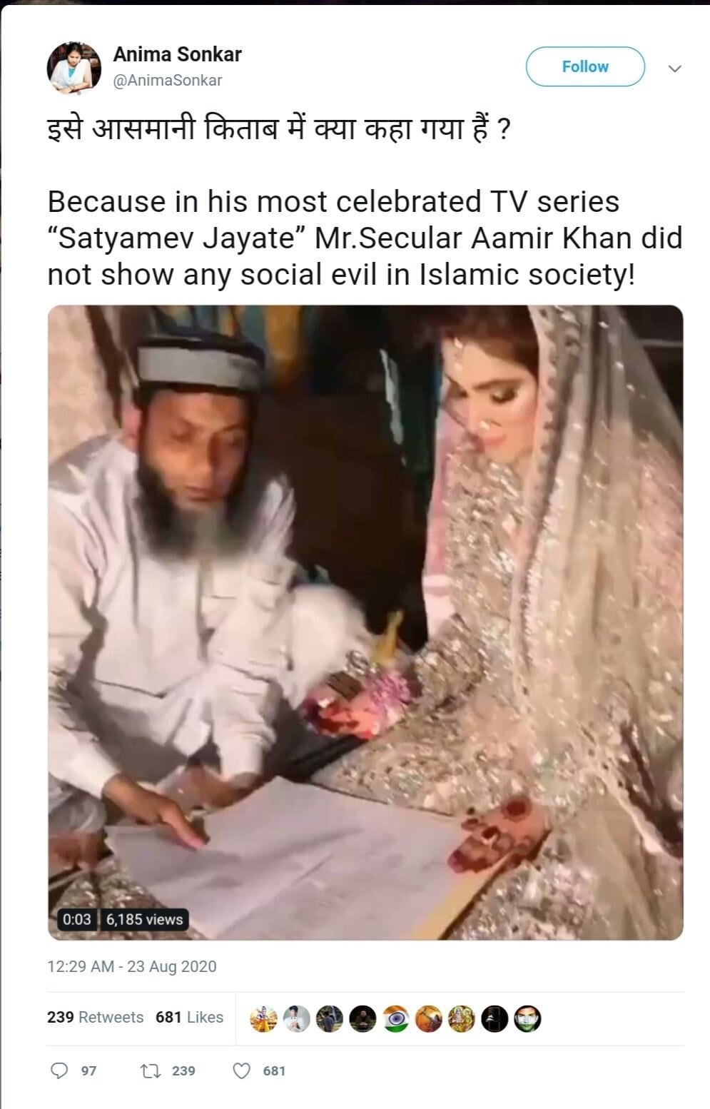Open Anima Sonkar's profile avatar

pos(73,67)
